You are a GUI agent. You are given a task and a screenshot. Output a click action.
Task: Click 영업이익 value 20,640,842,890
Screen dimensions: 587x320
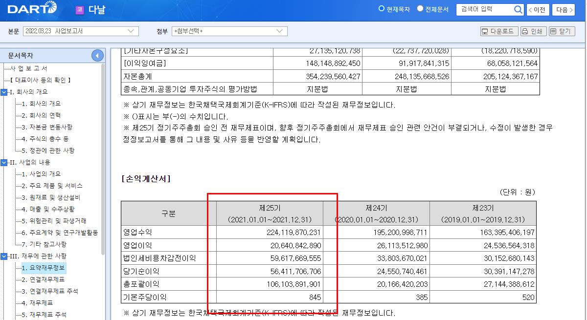(296, 245)
